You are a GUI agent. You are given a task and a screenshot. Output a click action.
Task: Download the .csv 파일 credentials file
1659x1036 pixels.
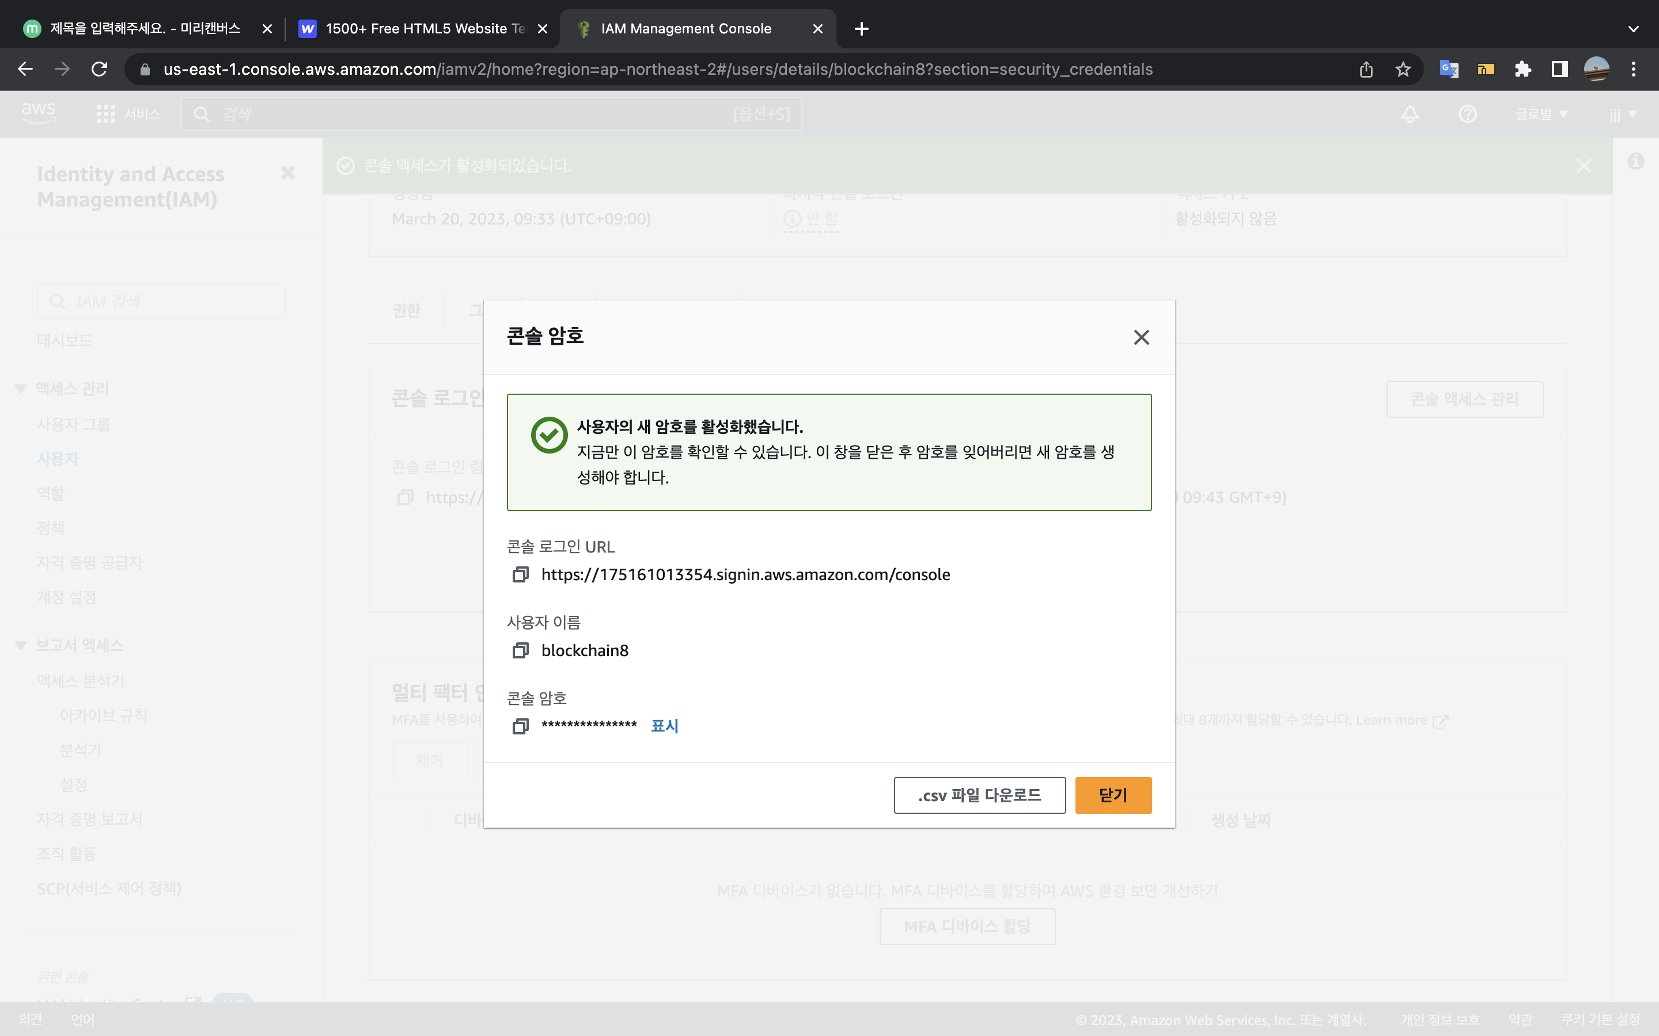pos(979,795)
